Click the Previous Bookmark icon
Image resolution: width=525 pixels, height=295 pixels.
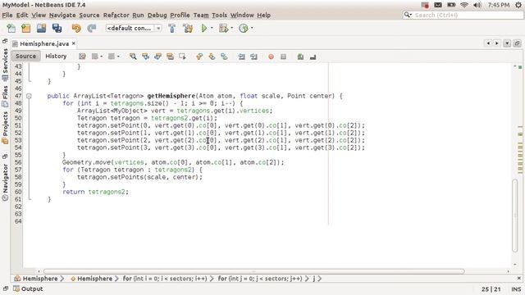(199, 57)
